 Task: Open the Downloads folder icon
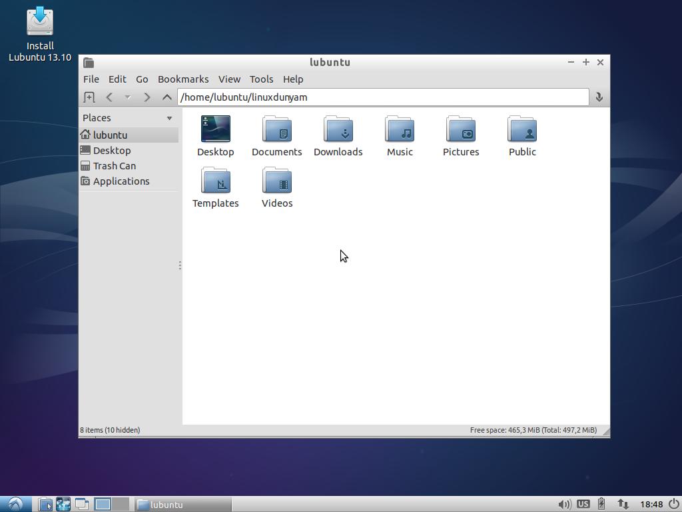point(338,129)
